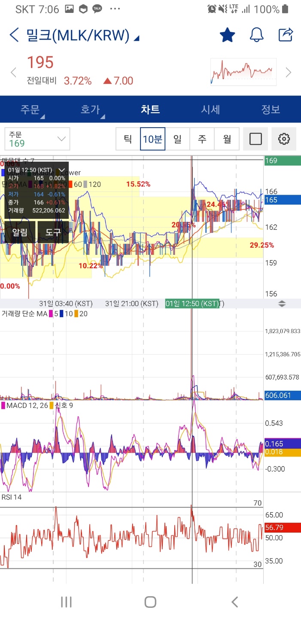The image size is (301, 619).
Task: Open price alert bell icon
Action: pyautogui.click(x=257, y=35)
